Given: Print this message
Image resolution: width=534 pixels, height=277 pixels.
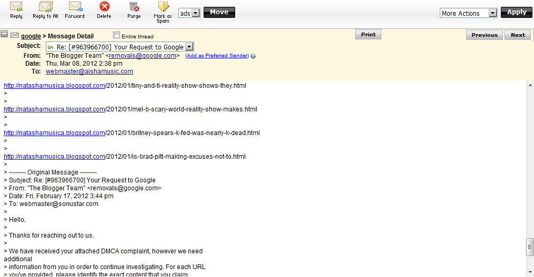Looking at the screenshot, I should pyautogui.click(x=368, y=34).
